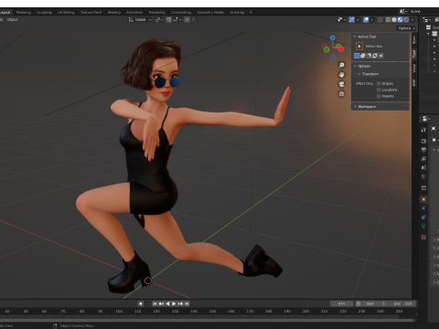Open the Scene properties tab icon
The image size is (439, 329).
point(423,167)
